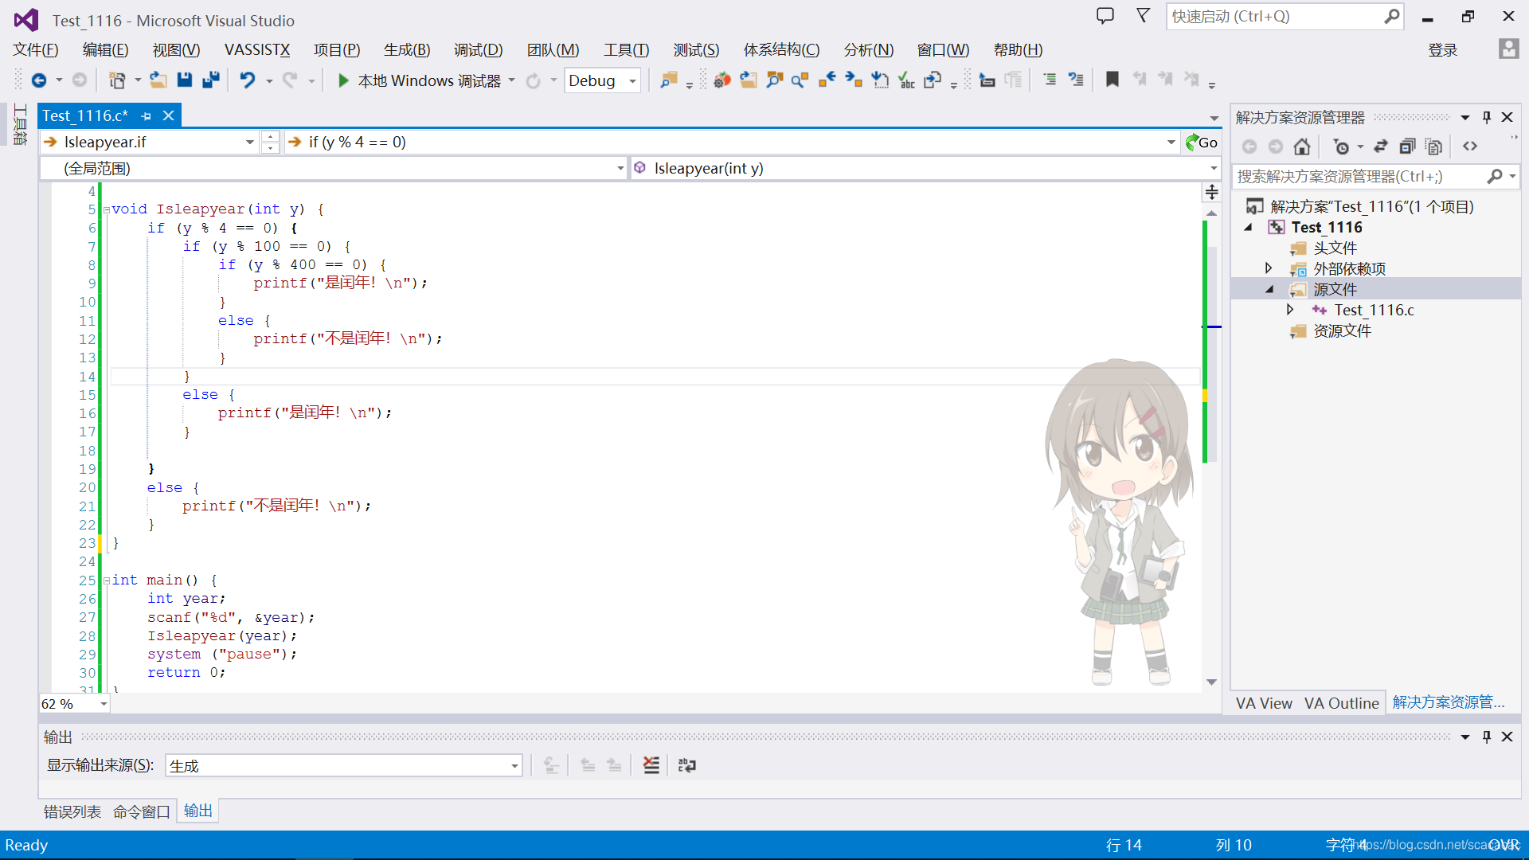Collapse the Test_1116 project node
This screenshot has width=1529, height=860.
(1249, 228)
